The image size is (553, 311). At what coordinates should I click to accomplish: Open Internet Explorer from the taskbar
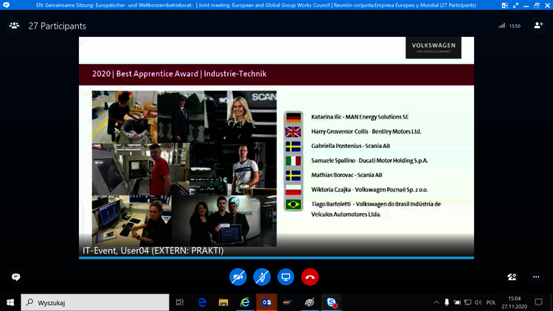245,302
